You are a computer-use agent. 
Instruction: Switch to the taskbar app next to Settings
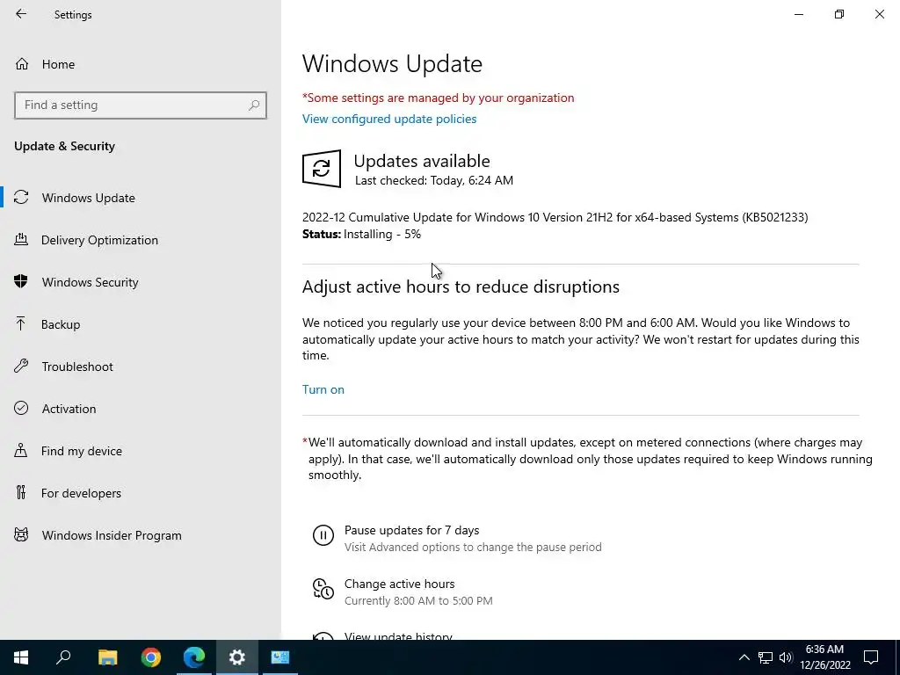click(x=280, y=657)
